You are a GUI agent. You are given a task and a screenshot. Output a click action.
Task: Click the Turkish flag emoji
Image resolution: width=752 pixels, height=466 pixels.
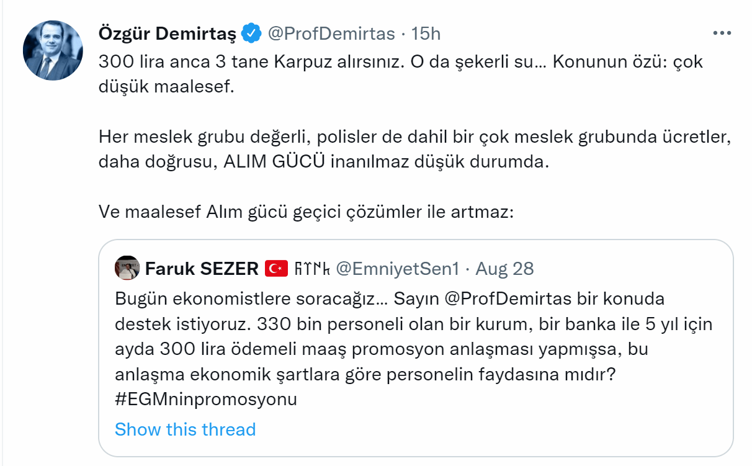(276, 269)
